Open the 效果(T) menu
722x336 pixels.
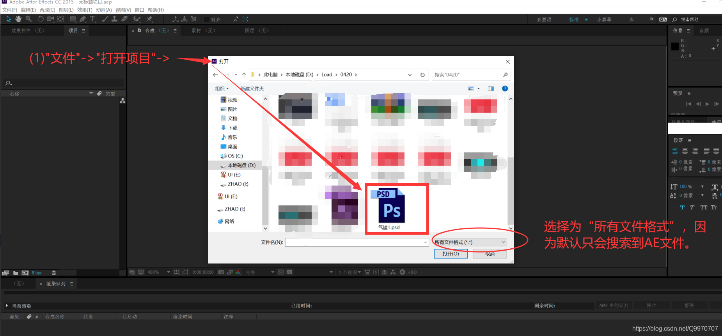point(85,10)
